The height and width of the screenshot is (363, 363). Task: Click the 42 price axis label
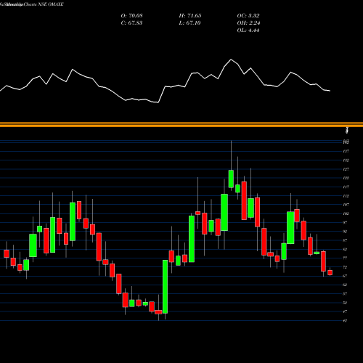point(345,321)
